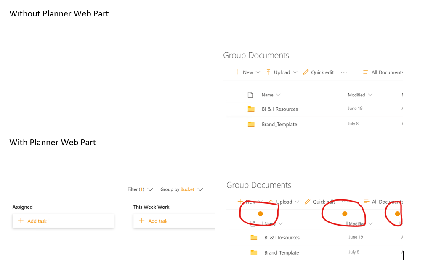This screenshot has width=428, height=279.
Task: Click the Assigned bucket heading
Action: tap(22, 207)
